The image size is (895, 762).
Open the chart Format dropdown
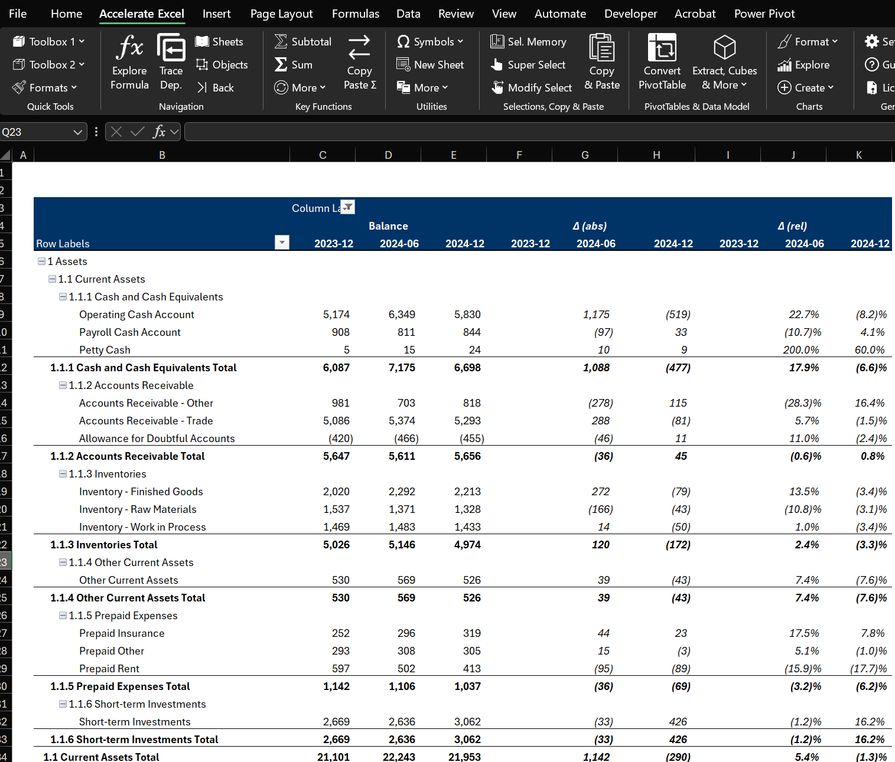(808, 41)
